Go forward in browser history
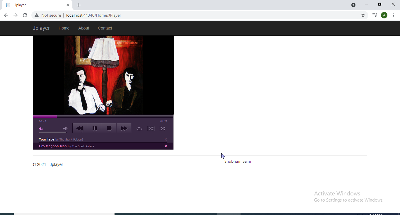The height and width of the screenshot is (215, 400). point(16,15)
